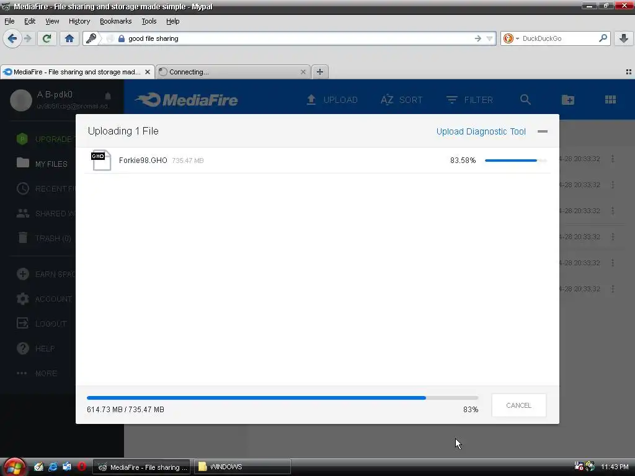Open the address bar history dropdown

coord(490,38)
